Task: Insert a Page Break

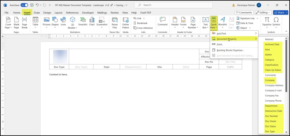Action: 24,20
